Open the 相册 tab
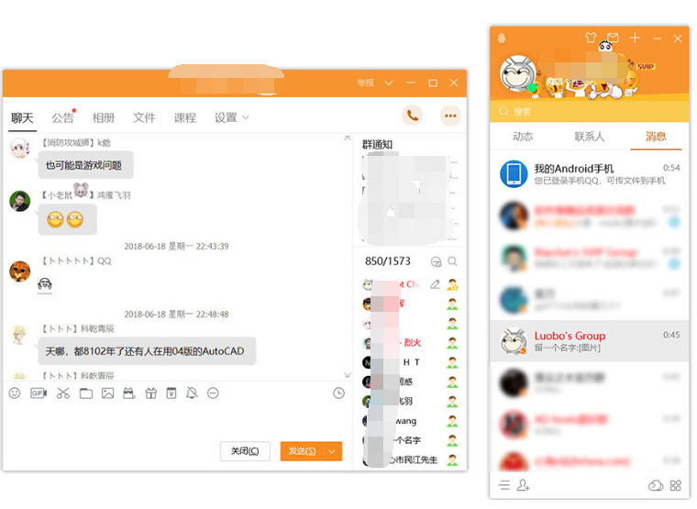 click(x=104, y=117)
